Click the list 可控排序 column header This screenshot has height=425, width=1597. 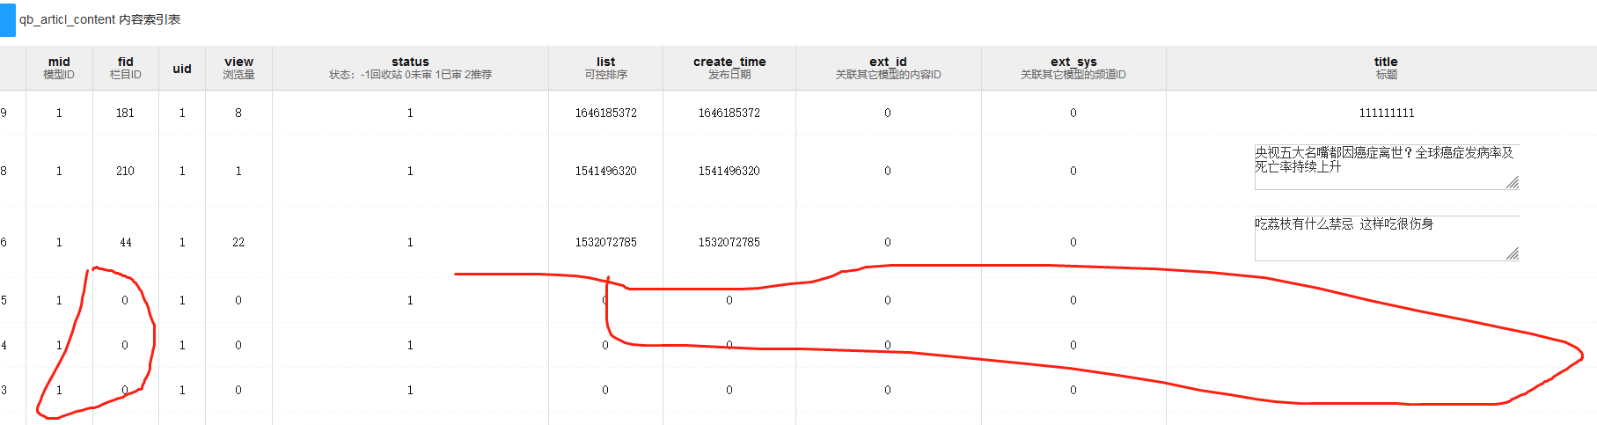coord(605,68)
